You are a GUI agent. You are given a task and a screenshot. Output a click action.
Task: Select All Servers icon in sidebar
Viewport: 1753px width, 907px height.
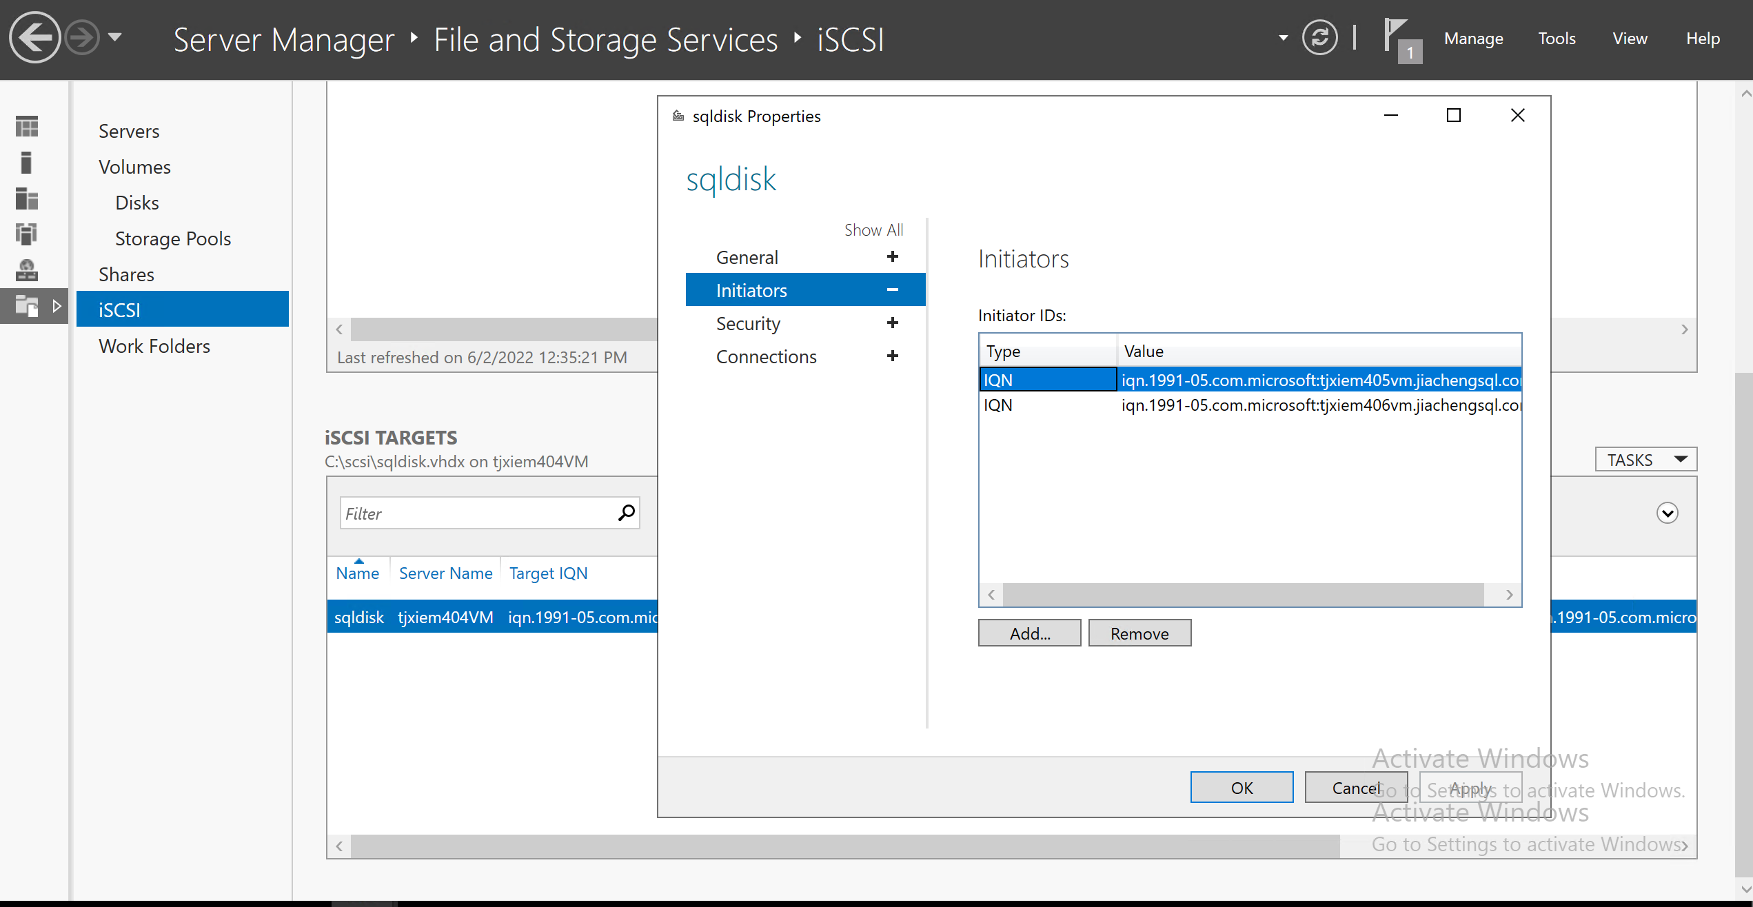27,198
